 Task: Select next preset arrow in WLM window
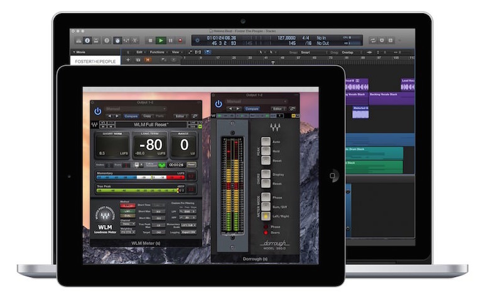[117, 116]
